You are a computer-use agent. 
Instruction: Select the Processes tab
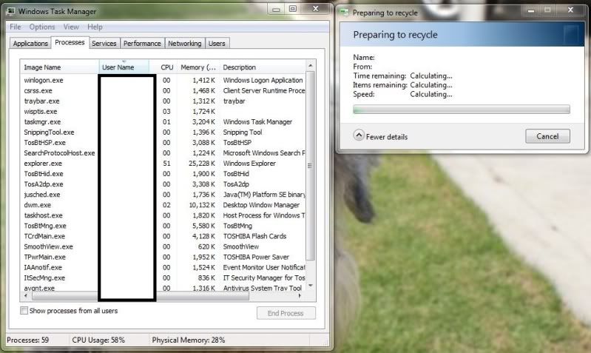70,43
